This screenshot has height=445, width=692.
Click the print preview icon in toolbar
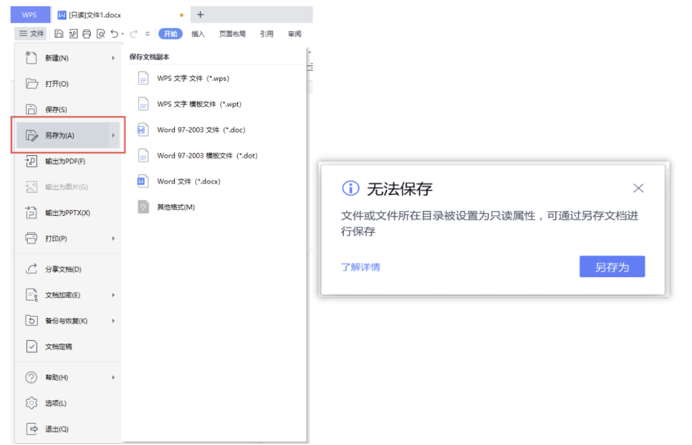click(101, 34)
